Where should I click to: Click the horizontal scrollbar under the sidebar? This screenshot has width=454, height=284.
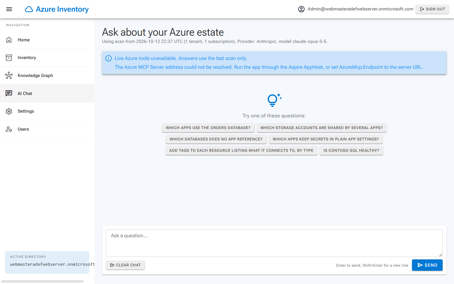coord(42,281)
